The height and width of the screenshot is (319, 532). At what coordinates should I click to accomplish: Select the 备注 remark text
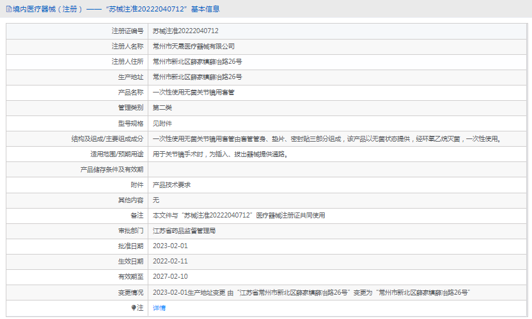point(239,216)
